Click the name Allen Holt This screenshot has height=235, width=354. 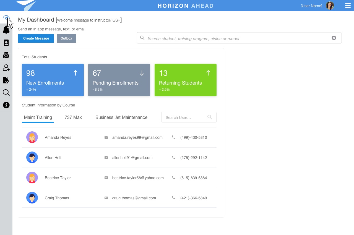[x=53, y=158]
